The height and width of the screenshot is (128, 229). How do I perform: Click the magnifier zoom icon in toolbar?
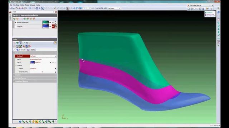coord(26,8)
